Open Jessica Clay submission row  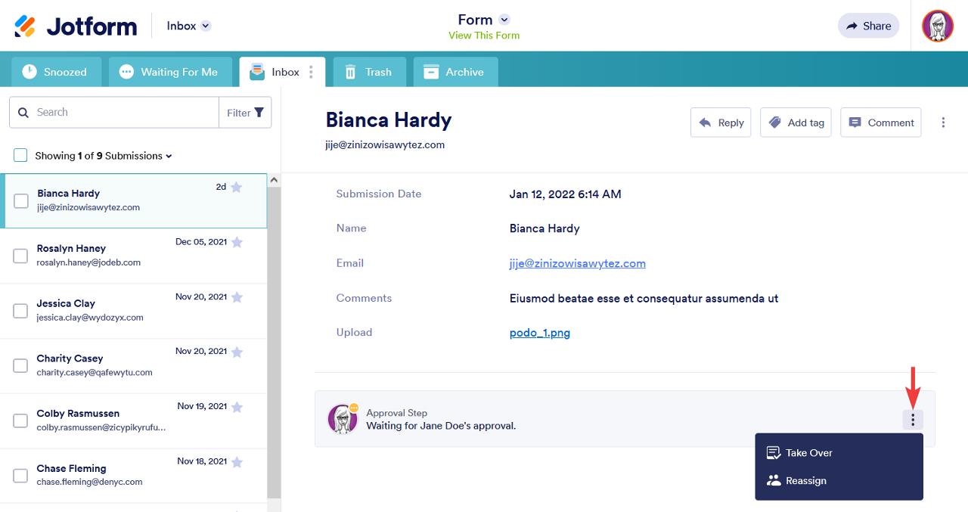point(134,311)
